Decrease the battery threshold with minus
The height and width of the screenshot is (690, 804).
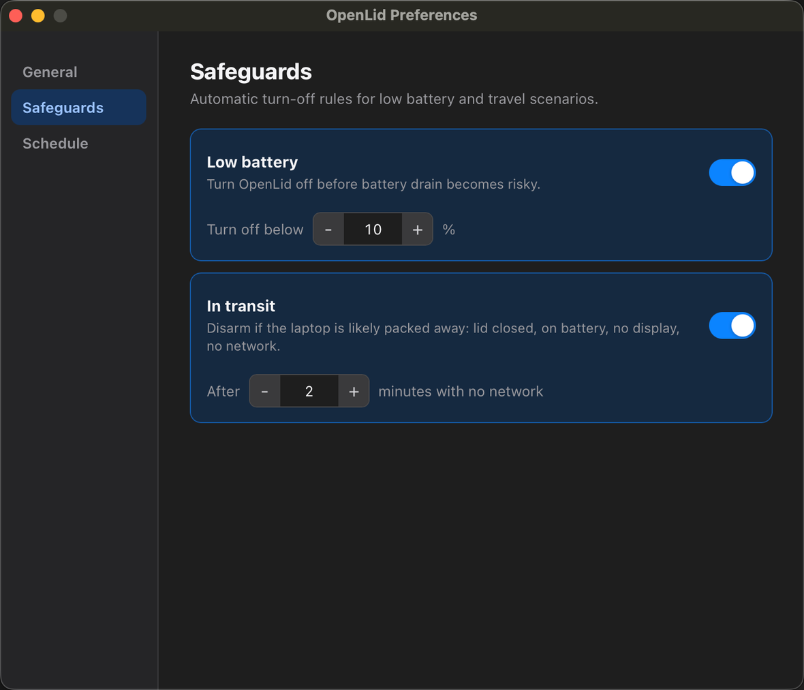coord(328,229)
